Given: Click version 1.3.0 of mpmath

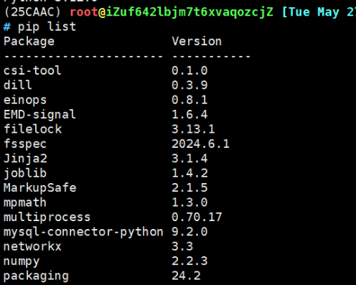Looking at the screenshot, I should click(x=189, y=202).
